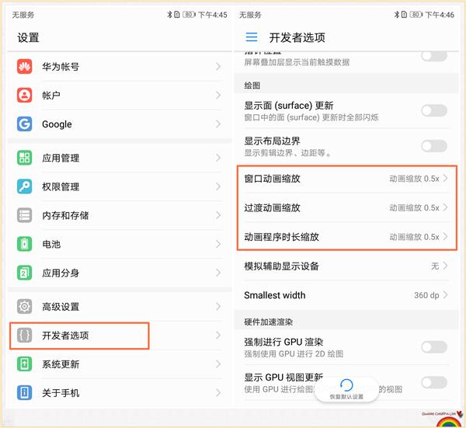This screenshot has width=466, height=428.
Task: Tap the 内存和存储 storage icon
Action: point(24,215)
